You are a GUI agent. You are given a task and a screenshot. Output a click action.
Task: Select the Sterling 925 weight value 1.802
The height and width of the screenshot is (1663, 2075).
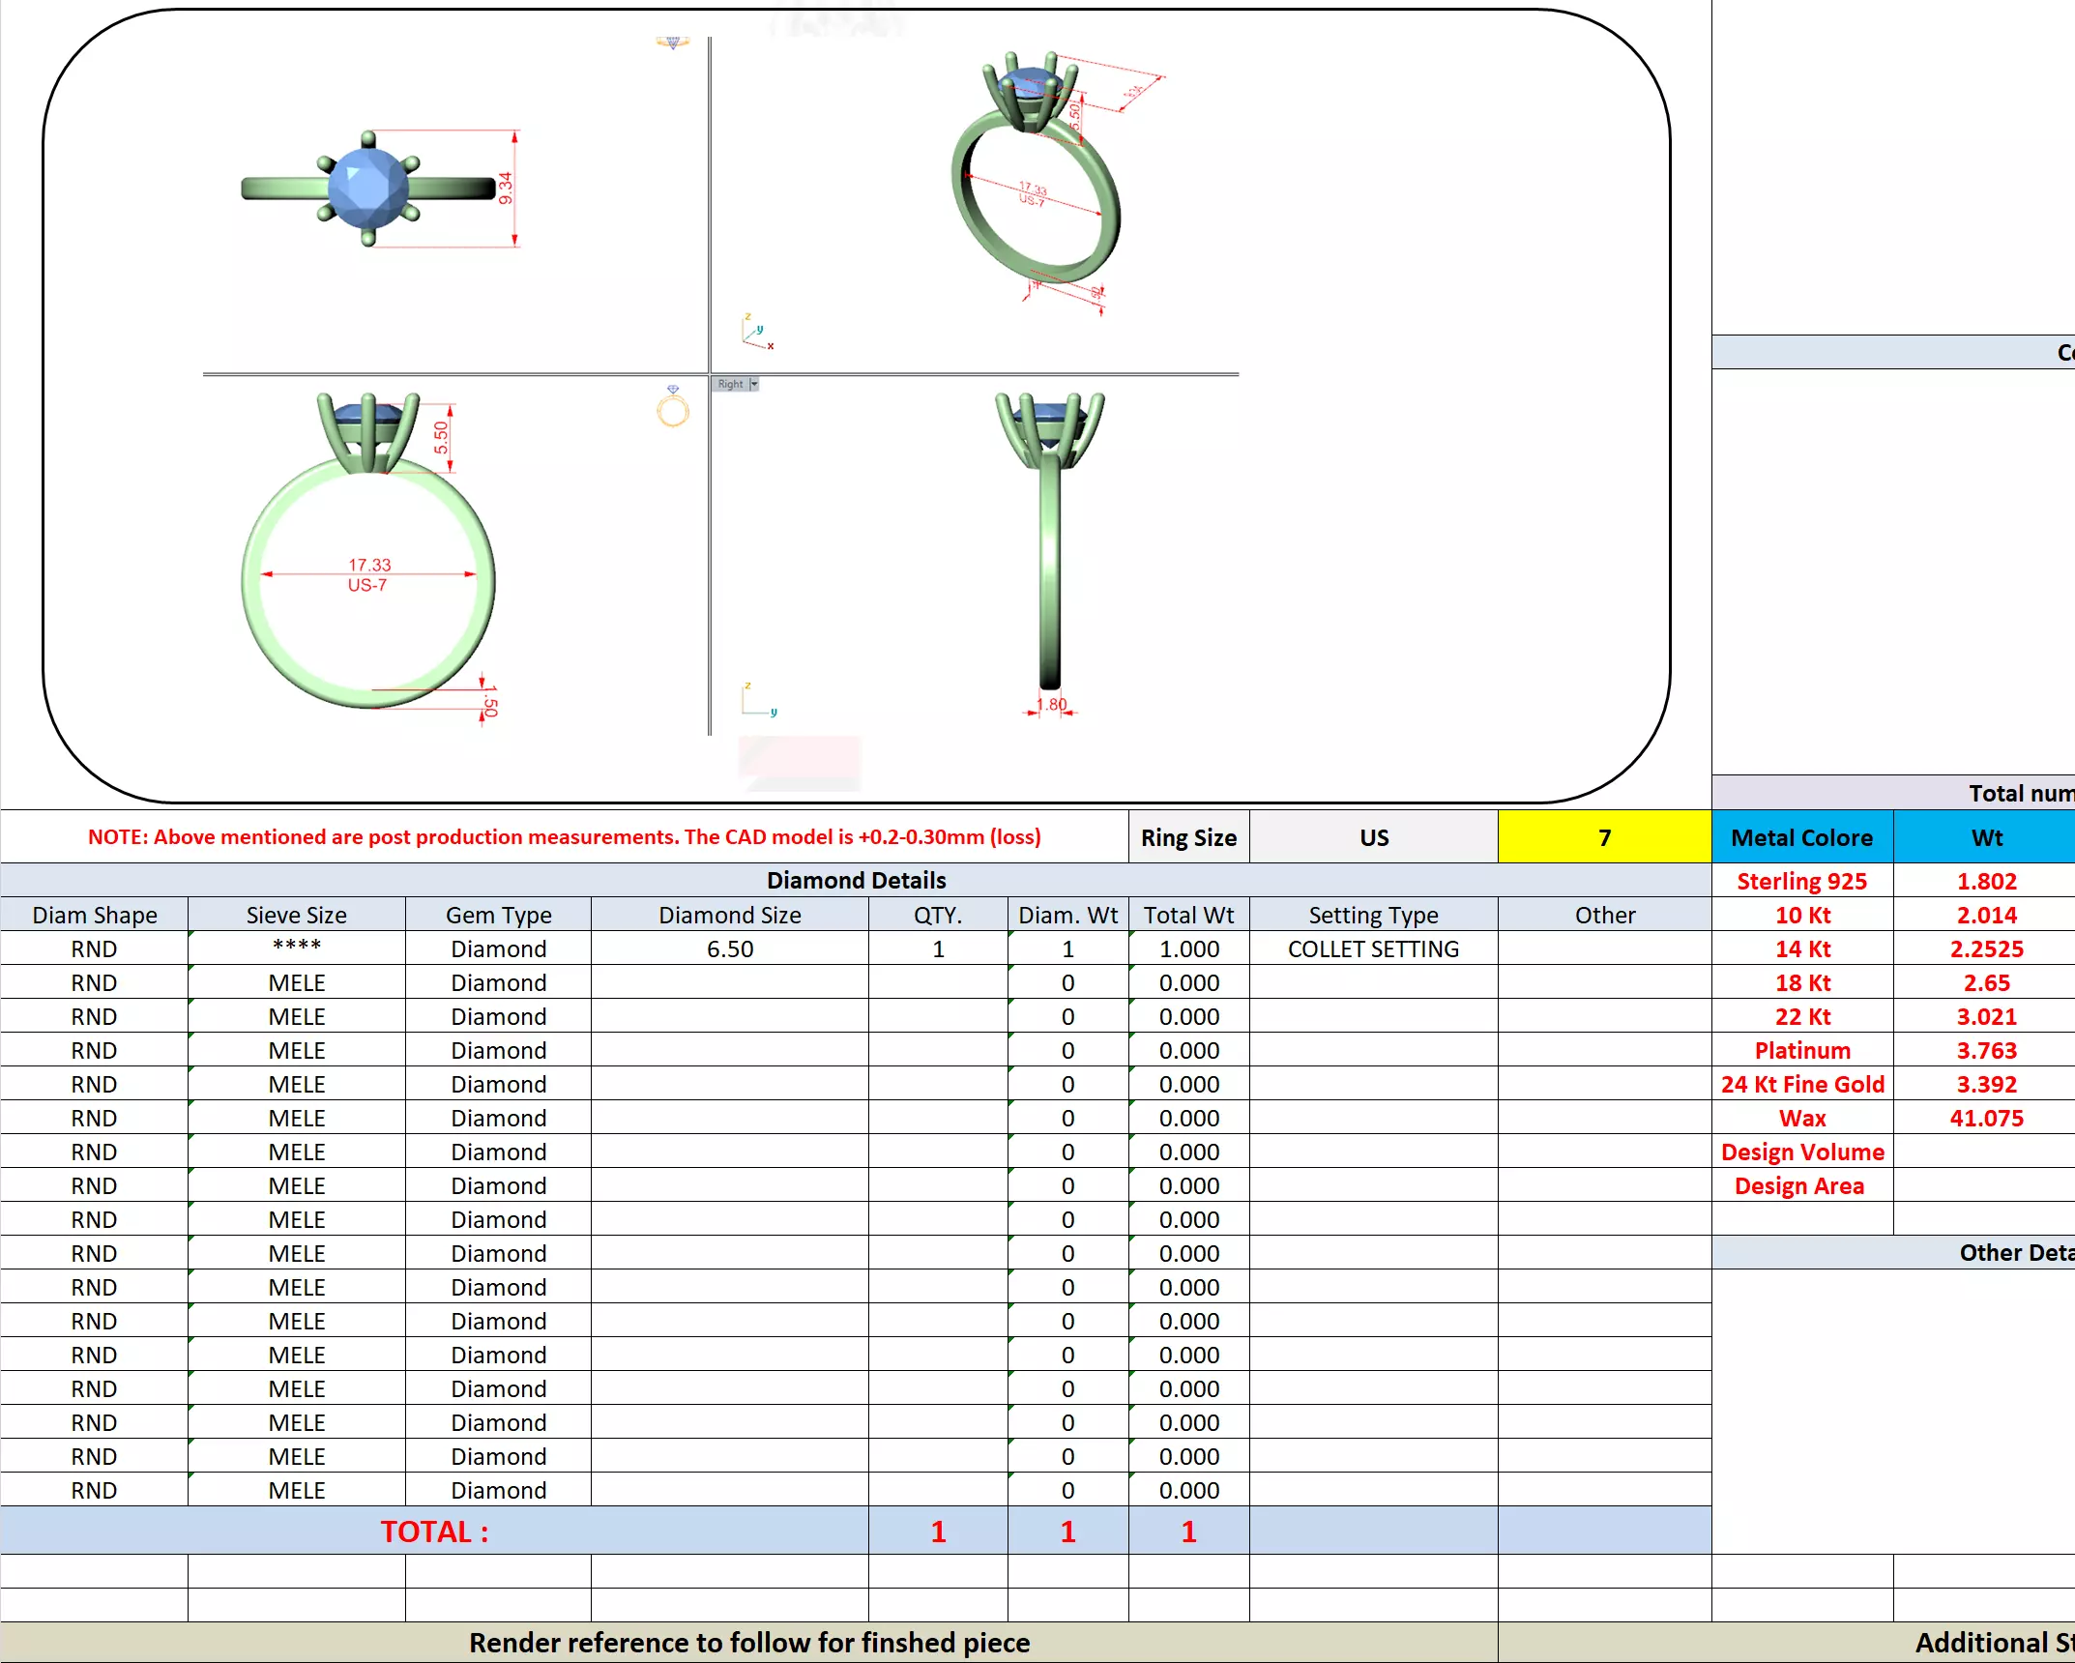(x=1986, y=881)
